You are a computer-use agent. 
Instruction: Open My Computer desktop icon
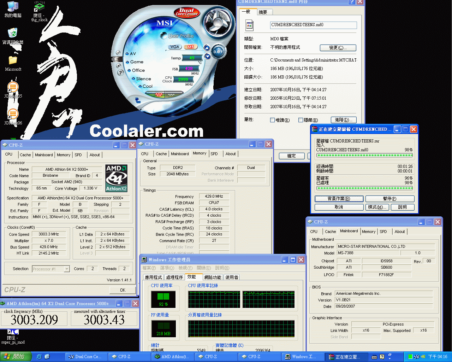click(13, 10)
